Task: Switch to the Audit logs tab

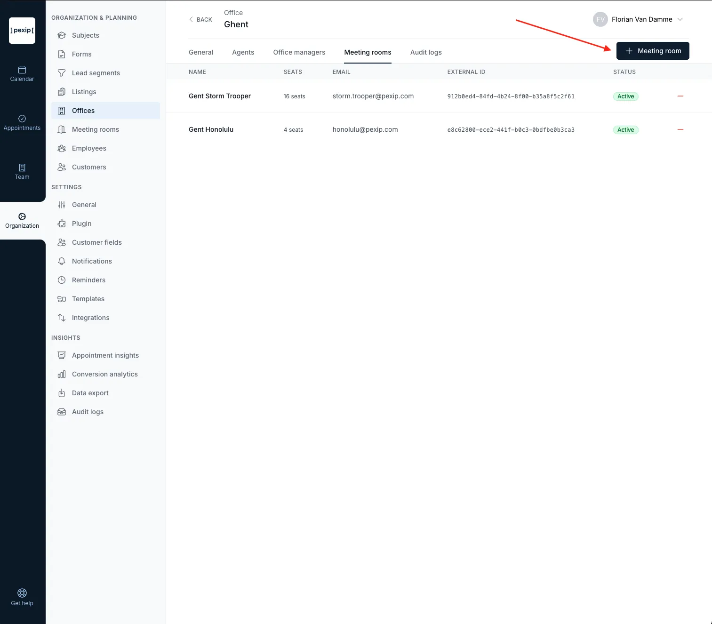Action: pyautogui.click(x=426, y=52)
